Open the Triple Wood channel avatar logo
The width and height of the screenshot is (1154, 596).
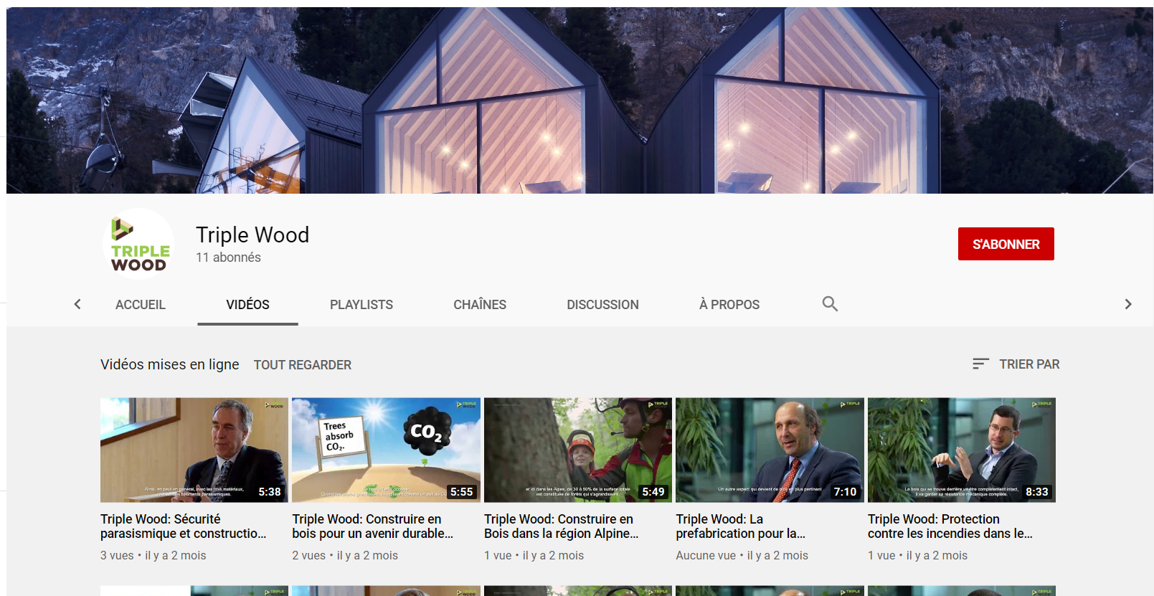pos(138,245)
